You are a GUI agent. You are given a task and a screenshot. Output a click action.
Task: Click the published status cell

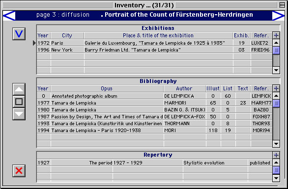[260, 163]
